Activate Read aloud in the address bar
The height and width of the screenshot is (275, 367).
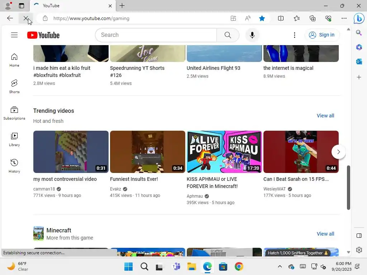point(248,18)
